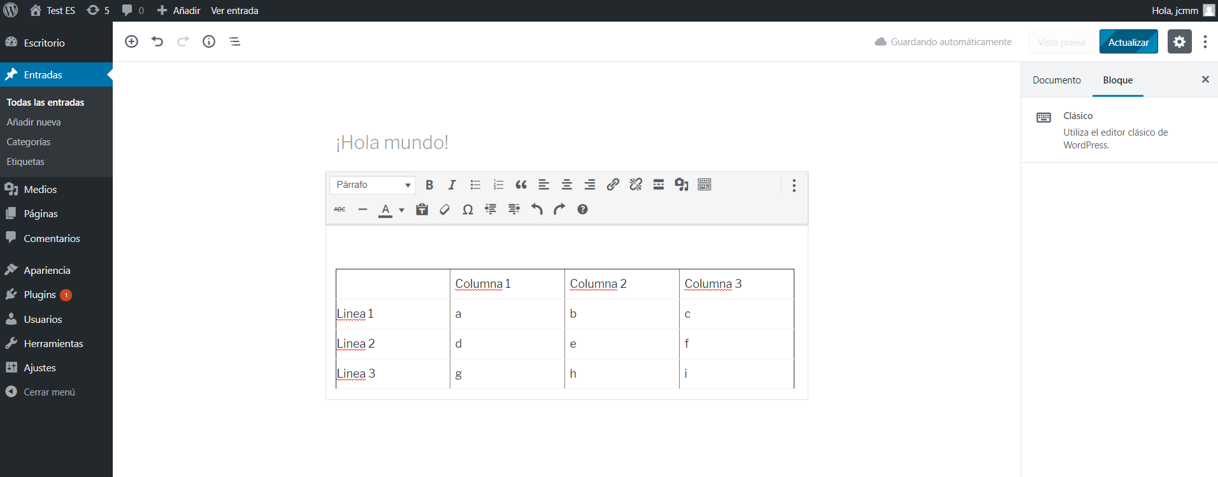Open the Ver entrada link

(234, 11)
